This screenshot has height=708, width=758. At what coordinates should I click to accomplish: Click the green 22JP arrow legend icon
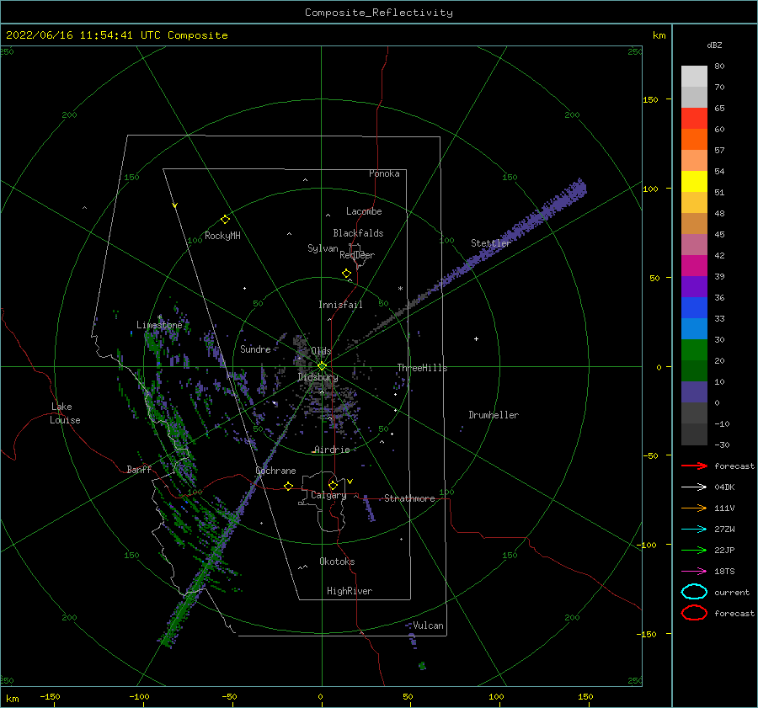pyautogui.click(x=694, y=550)
